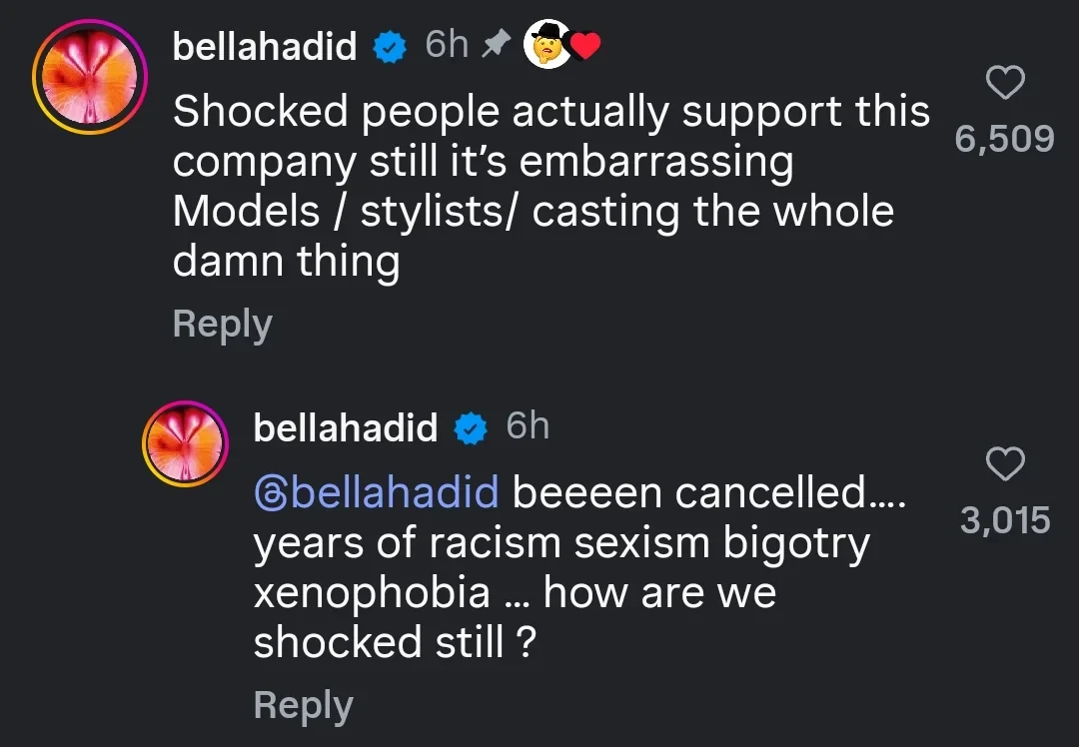Click the 6h timestamp on the reply comment
This screenshot has width=1079, height=747.
point(527,424)
